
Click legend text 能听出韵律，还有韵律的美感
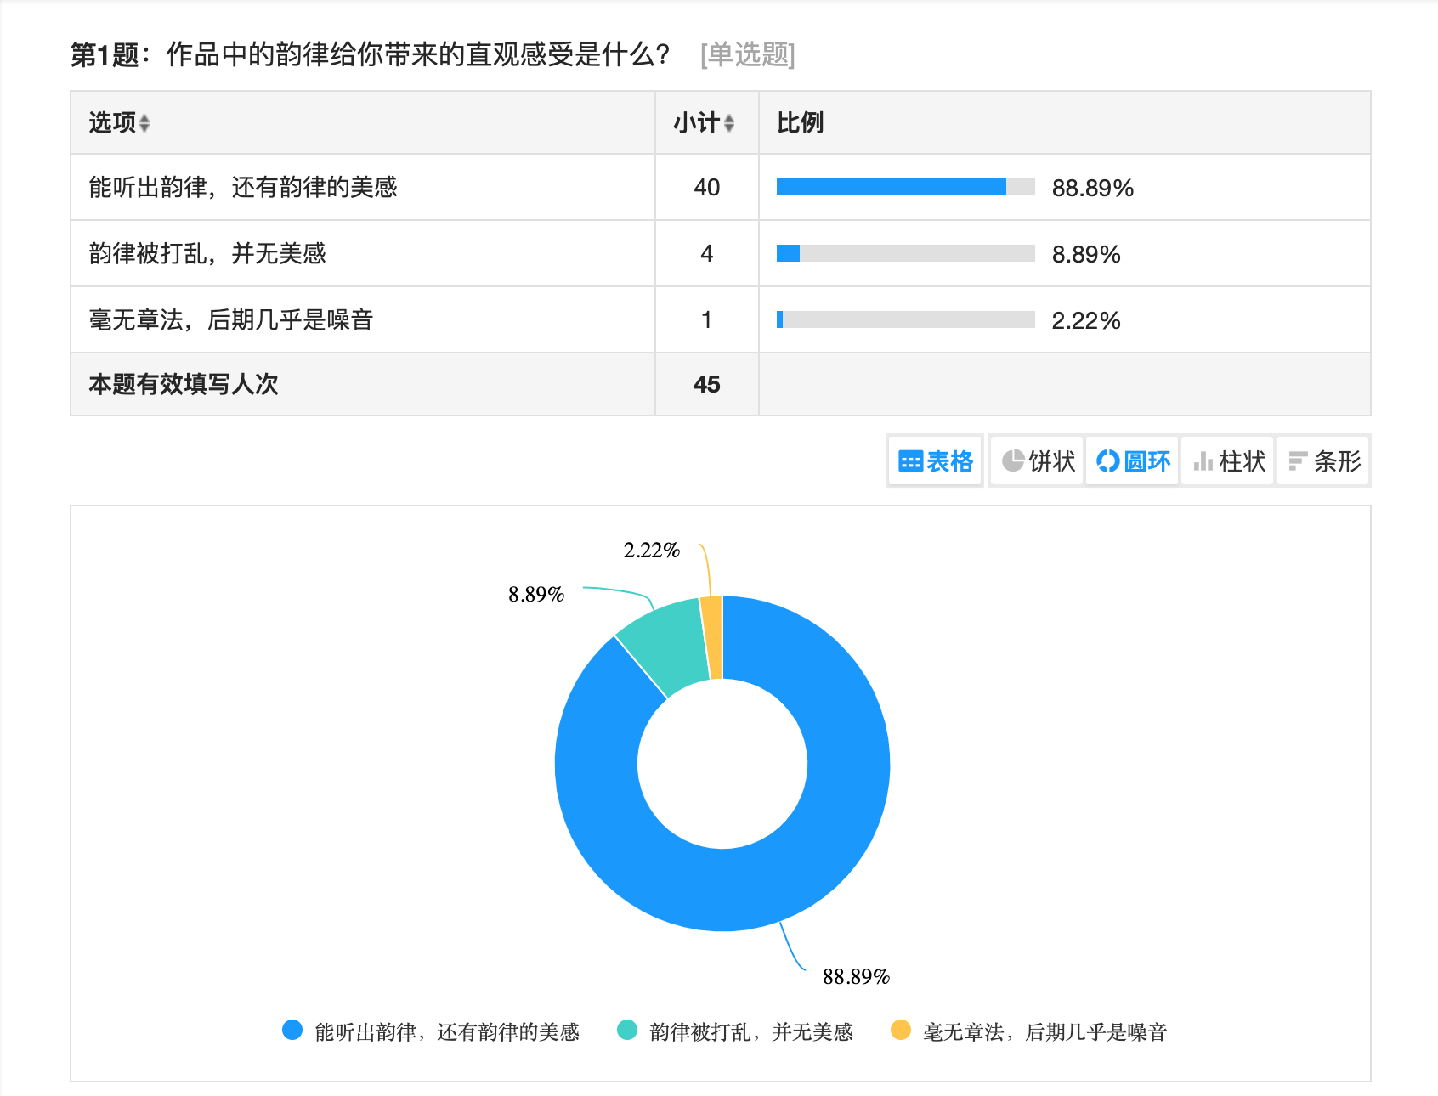(x=447, y=1031)
